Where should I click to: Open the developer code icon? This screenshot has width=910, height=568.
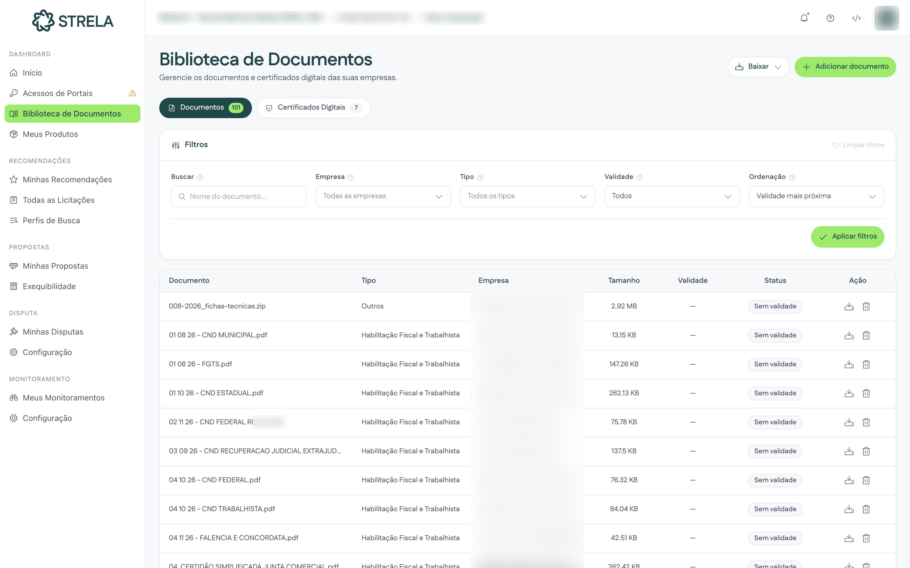[x=856, y=18]
